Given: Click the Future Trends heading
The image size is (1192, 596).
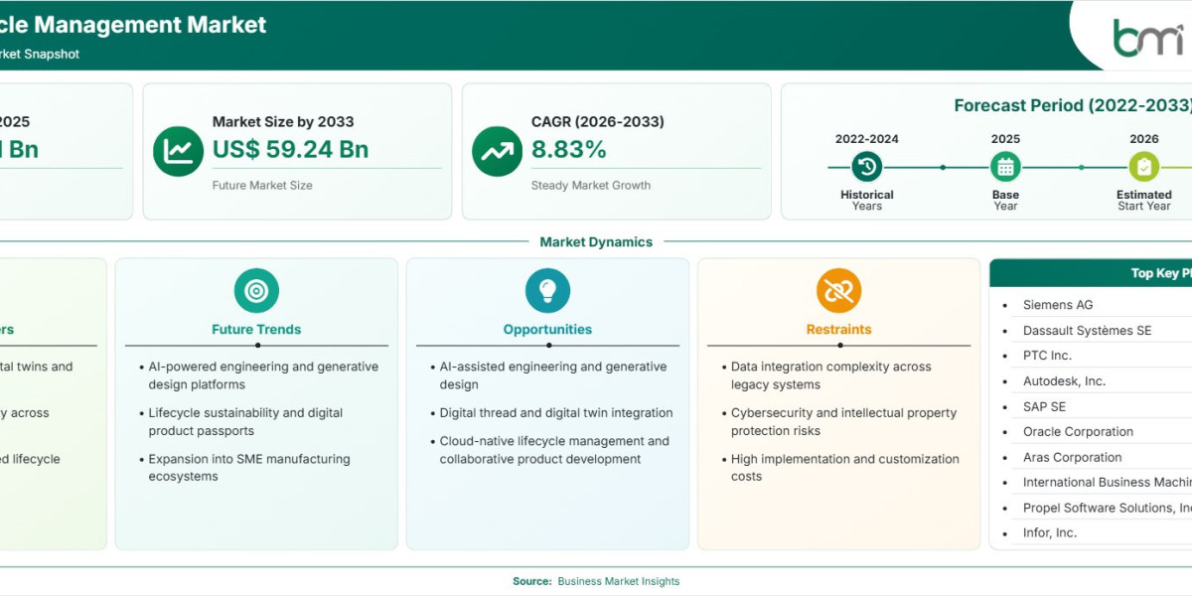Looking at the screenshot, I should pyautogui.click(x=256, y=330).
